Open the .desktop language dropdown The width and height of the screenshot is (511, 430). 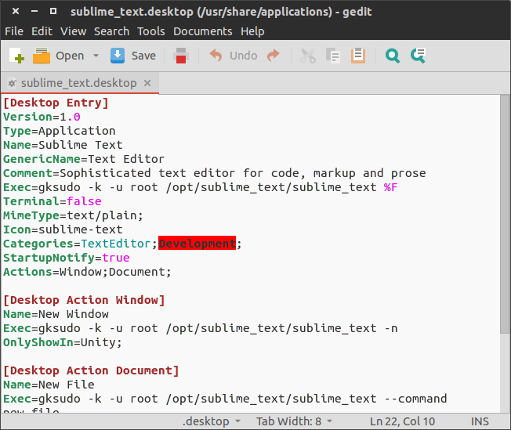[x=212, y=421]
